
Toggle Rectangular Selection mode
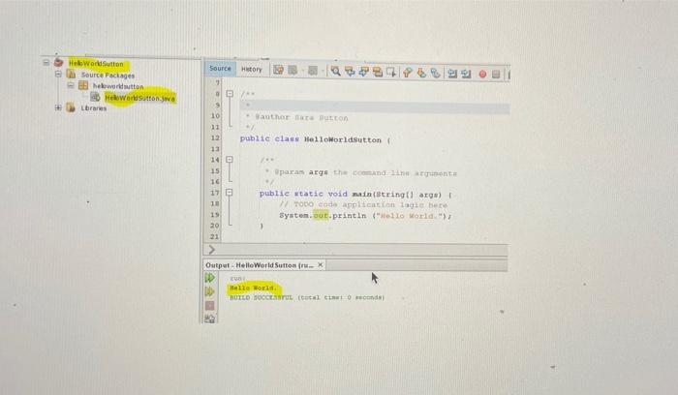pos(391,73)
